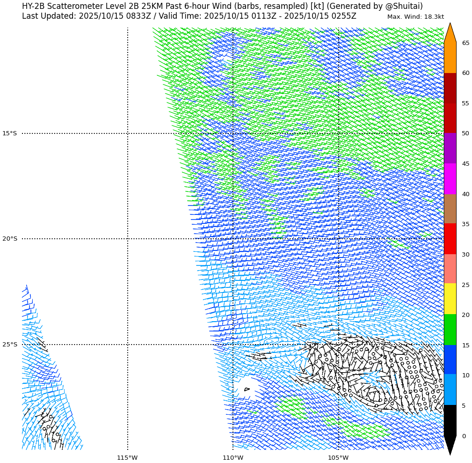This screenshot has height=463, width=472.
Task: Choose the purple 45-50 kt colorbar segment
Action: click(x=450, y=148)
